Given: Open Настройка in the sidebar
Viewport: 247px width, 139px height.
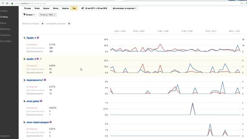Looking at the screenshot, I should tap(6, 41).
